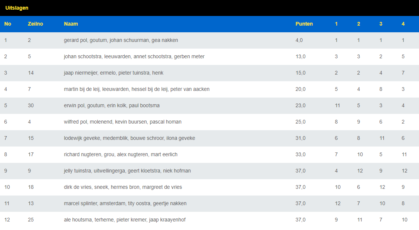The height and width of the screenshot is (230, 419).
Task: Click richard nugteren, grou entry
Action: click(x=121, y=154)
